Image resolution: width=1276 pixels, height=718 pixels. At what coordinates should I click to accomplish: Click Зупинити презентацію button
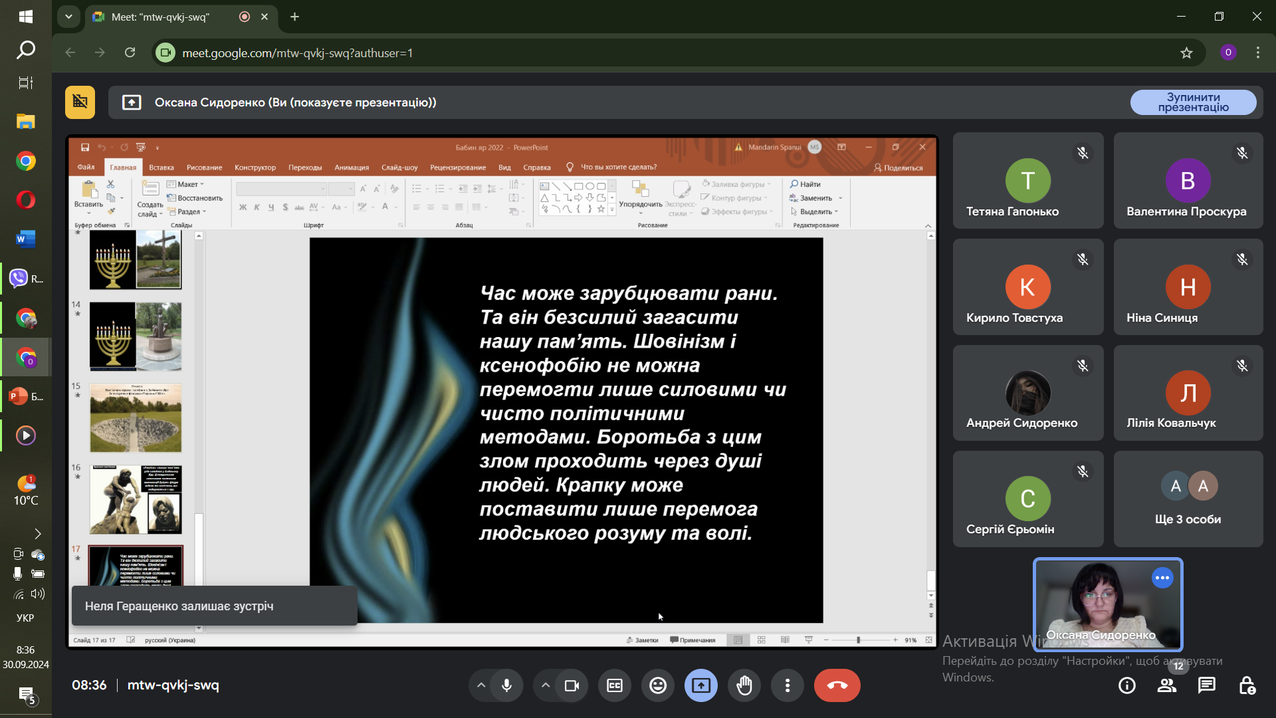1193,102
